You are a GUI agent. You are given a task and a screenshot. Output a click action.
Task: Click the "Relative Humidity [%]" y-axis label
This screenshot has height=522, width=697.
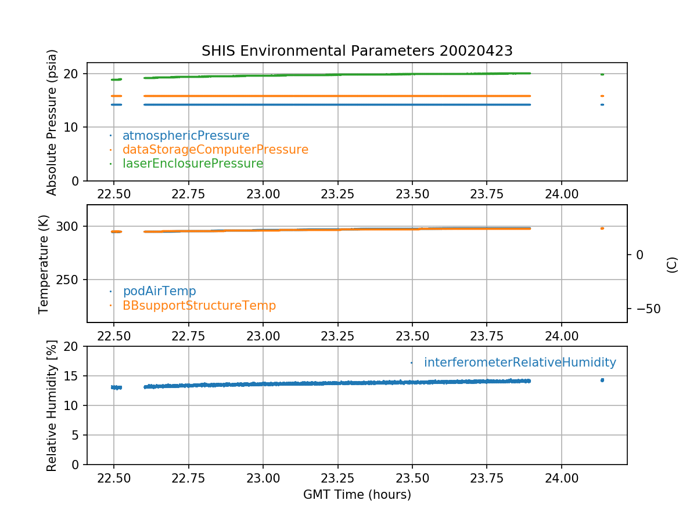tap(52, 405)
